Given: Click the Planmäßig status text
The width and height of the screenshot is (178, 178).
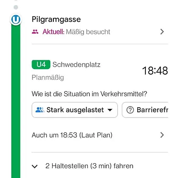Looking at the screenshot, I should [x=48, y=78].
